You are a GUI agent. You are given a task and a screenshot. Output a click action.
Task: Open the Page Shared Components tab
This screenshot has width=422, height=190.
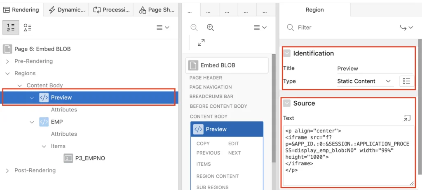click(x=156, y=10)
